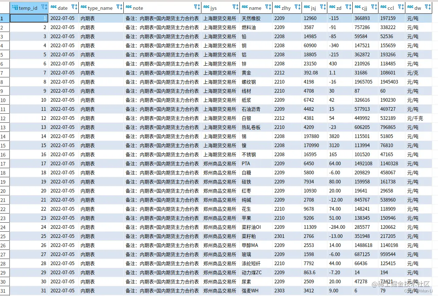Click sort arrows on jsj column

click(x=325, y=7)
